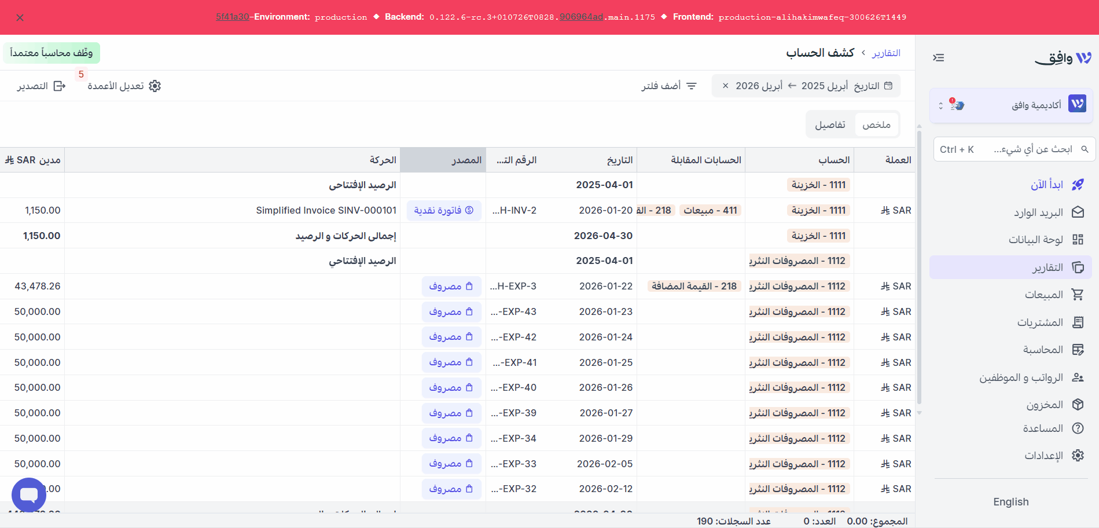Open مصروف link for EXP-32
This screenshot has height=528, width=1099.
coord(451,489)
